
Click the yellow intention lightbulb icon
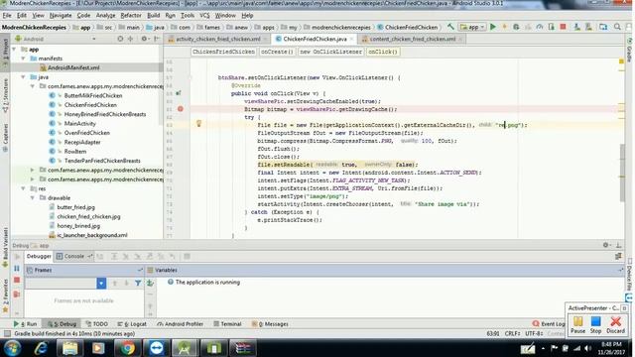tap(198, 123)
